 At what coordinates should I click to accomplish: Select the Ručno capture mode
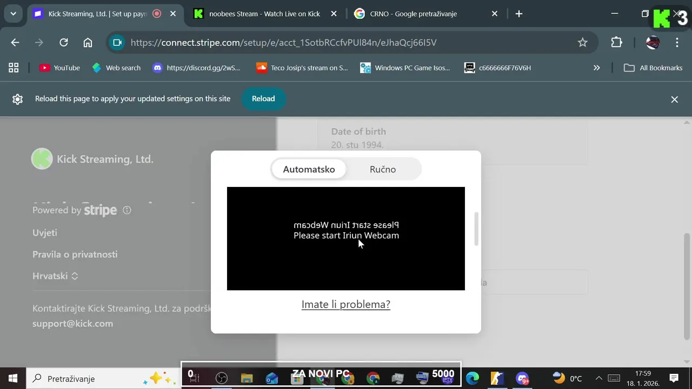pyautogui.click(x=383, y=169)
